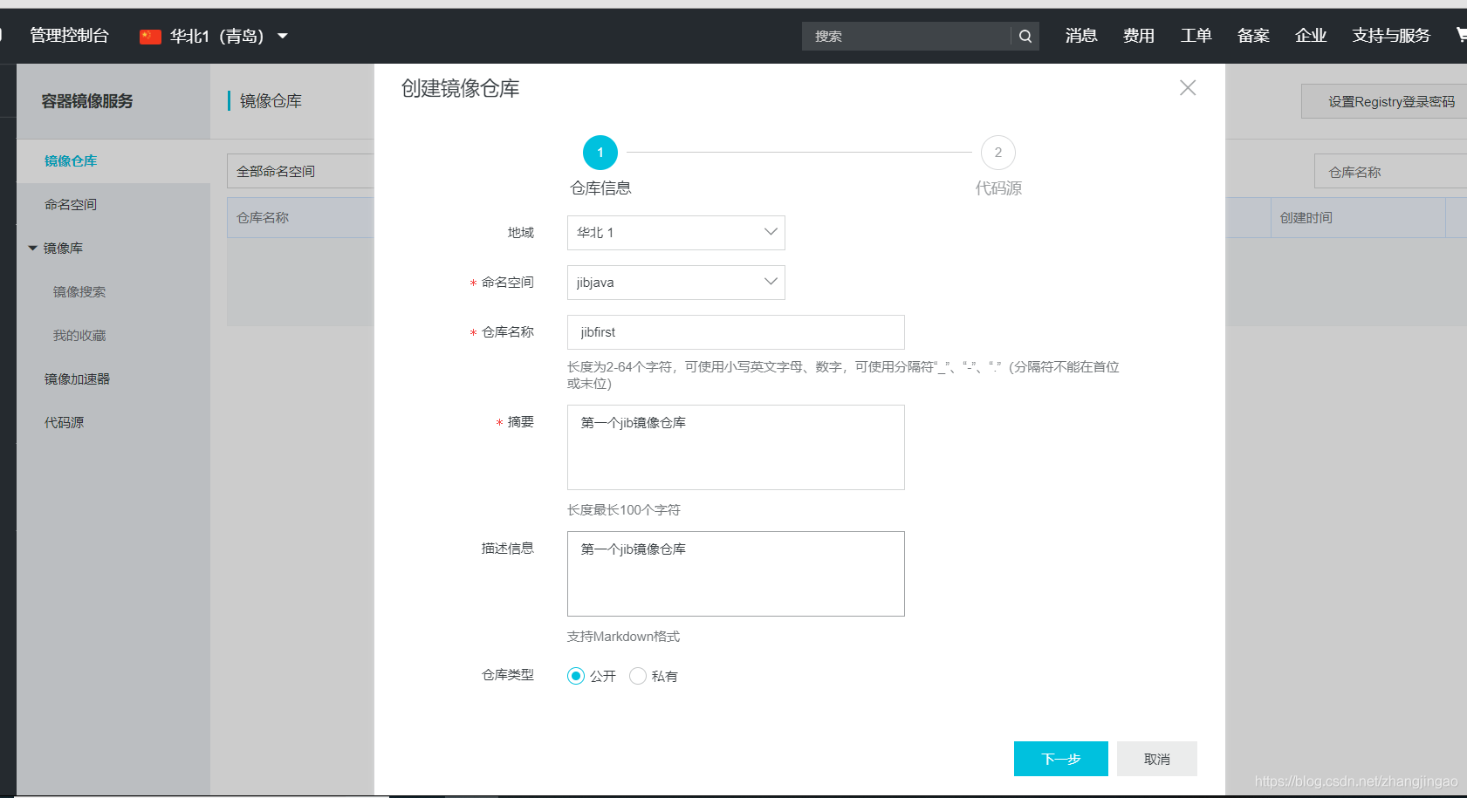Image resolution: width=1467 pixels, height=798 pixels.
Task: Go to 管理控制台 home link
Action: [70, 36]
